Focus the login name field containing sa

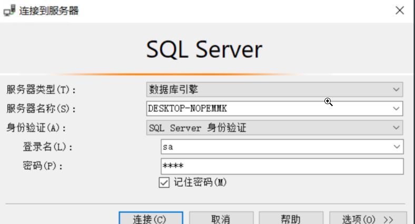[x=274, y=147]
